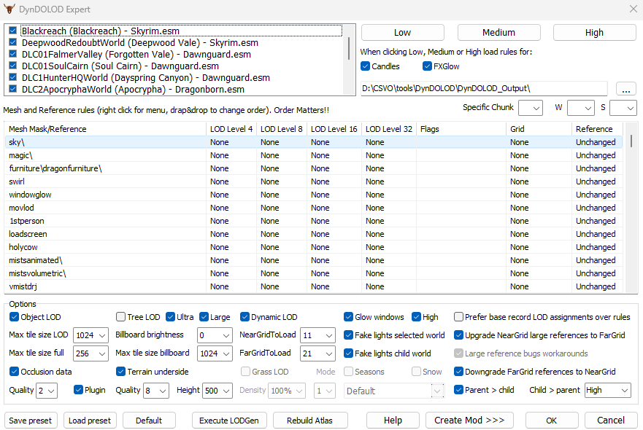Click the Reference column header

pos(597,128)
